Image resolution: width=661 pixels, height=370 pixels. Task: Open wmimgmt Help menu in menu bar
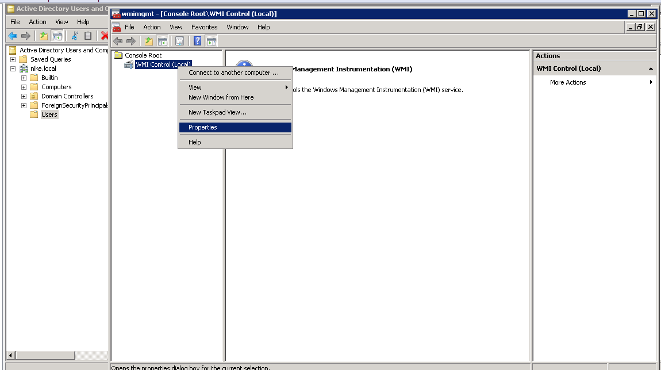pyautogui.click(x=263, y=27)
